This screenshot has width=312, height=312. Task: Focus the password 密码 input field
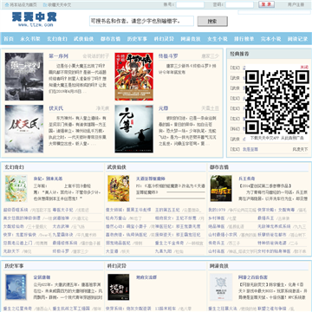coord(239,4)
